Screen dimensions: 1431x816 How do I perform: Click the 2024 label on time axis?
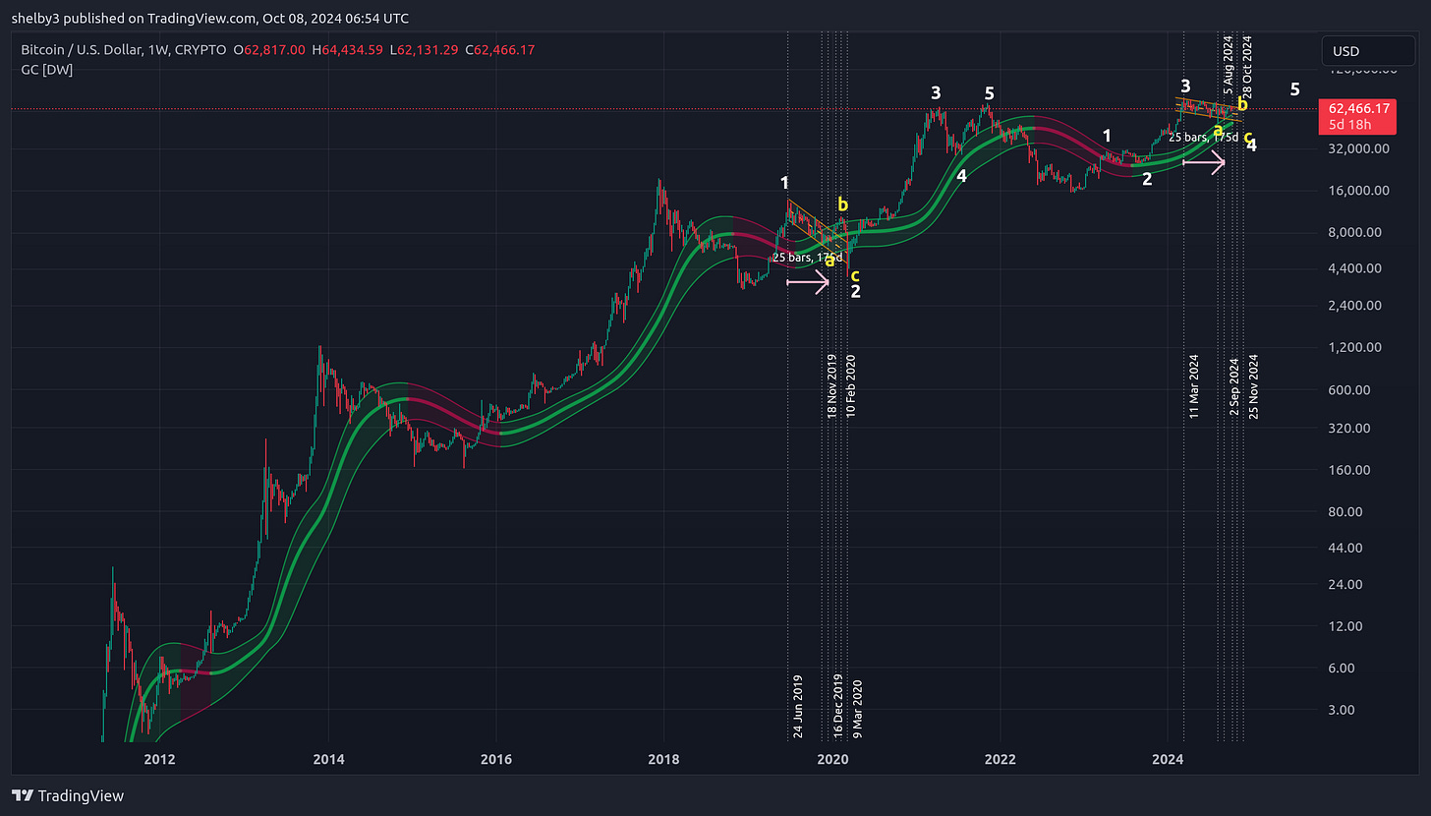click(x=1169, y=759)
